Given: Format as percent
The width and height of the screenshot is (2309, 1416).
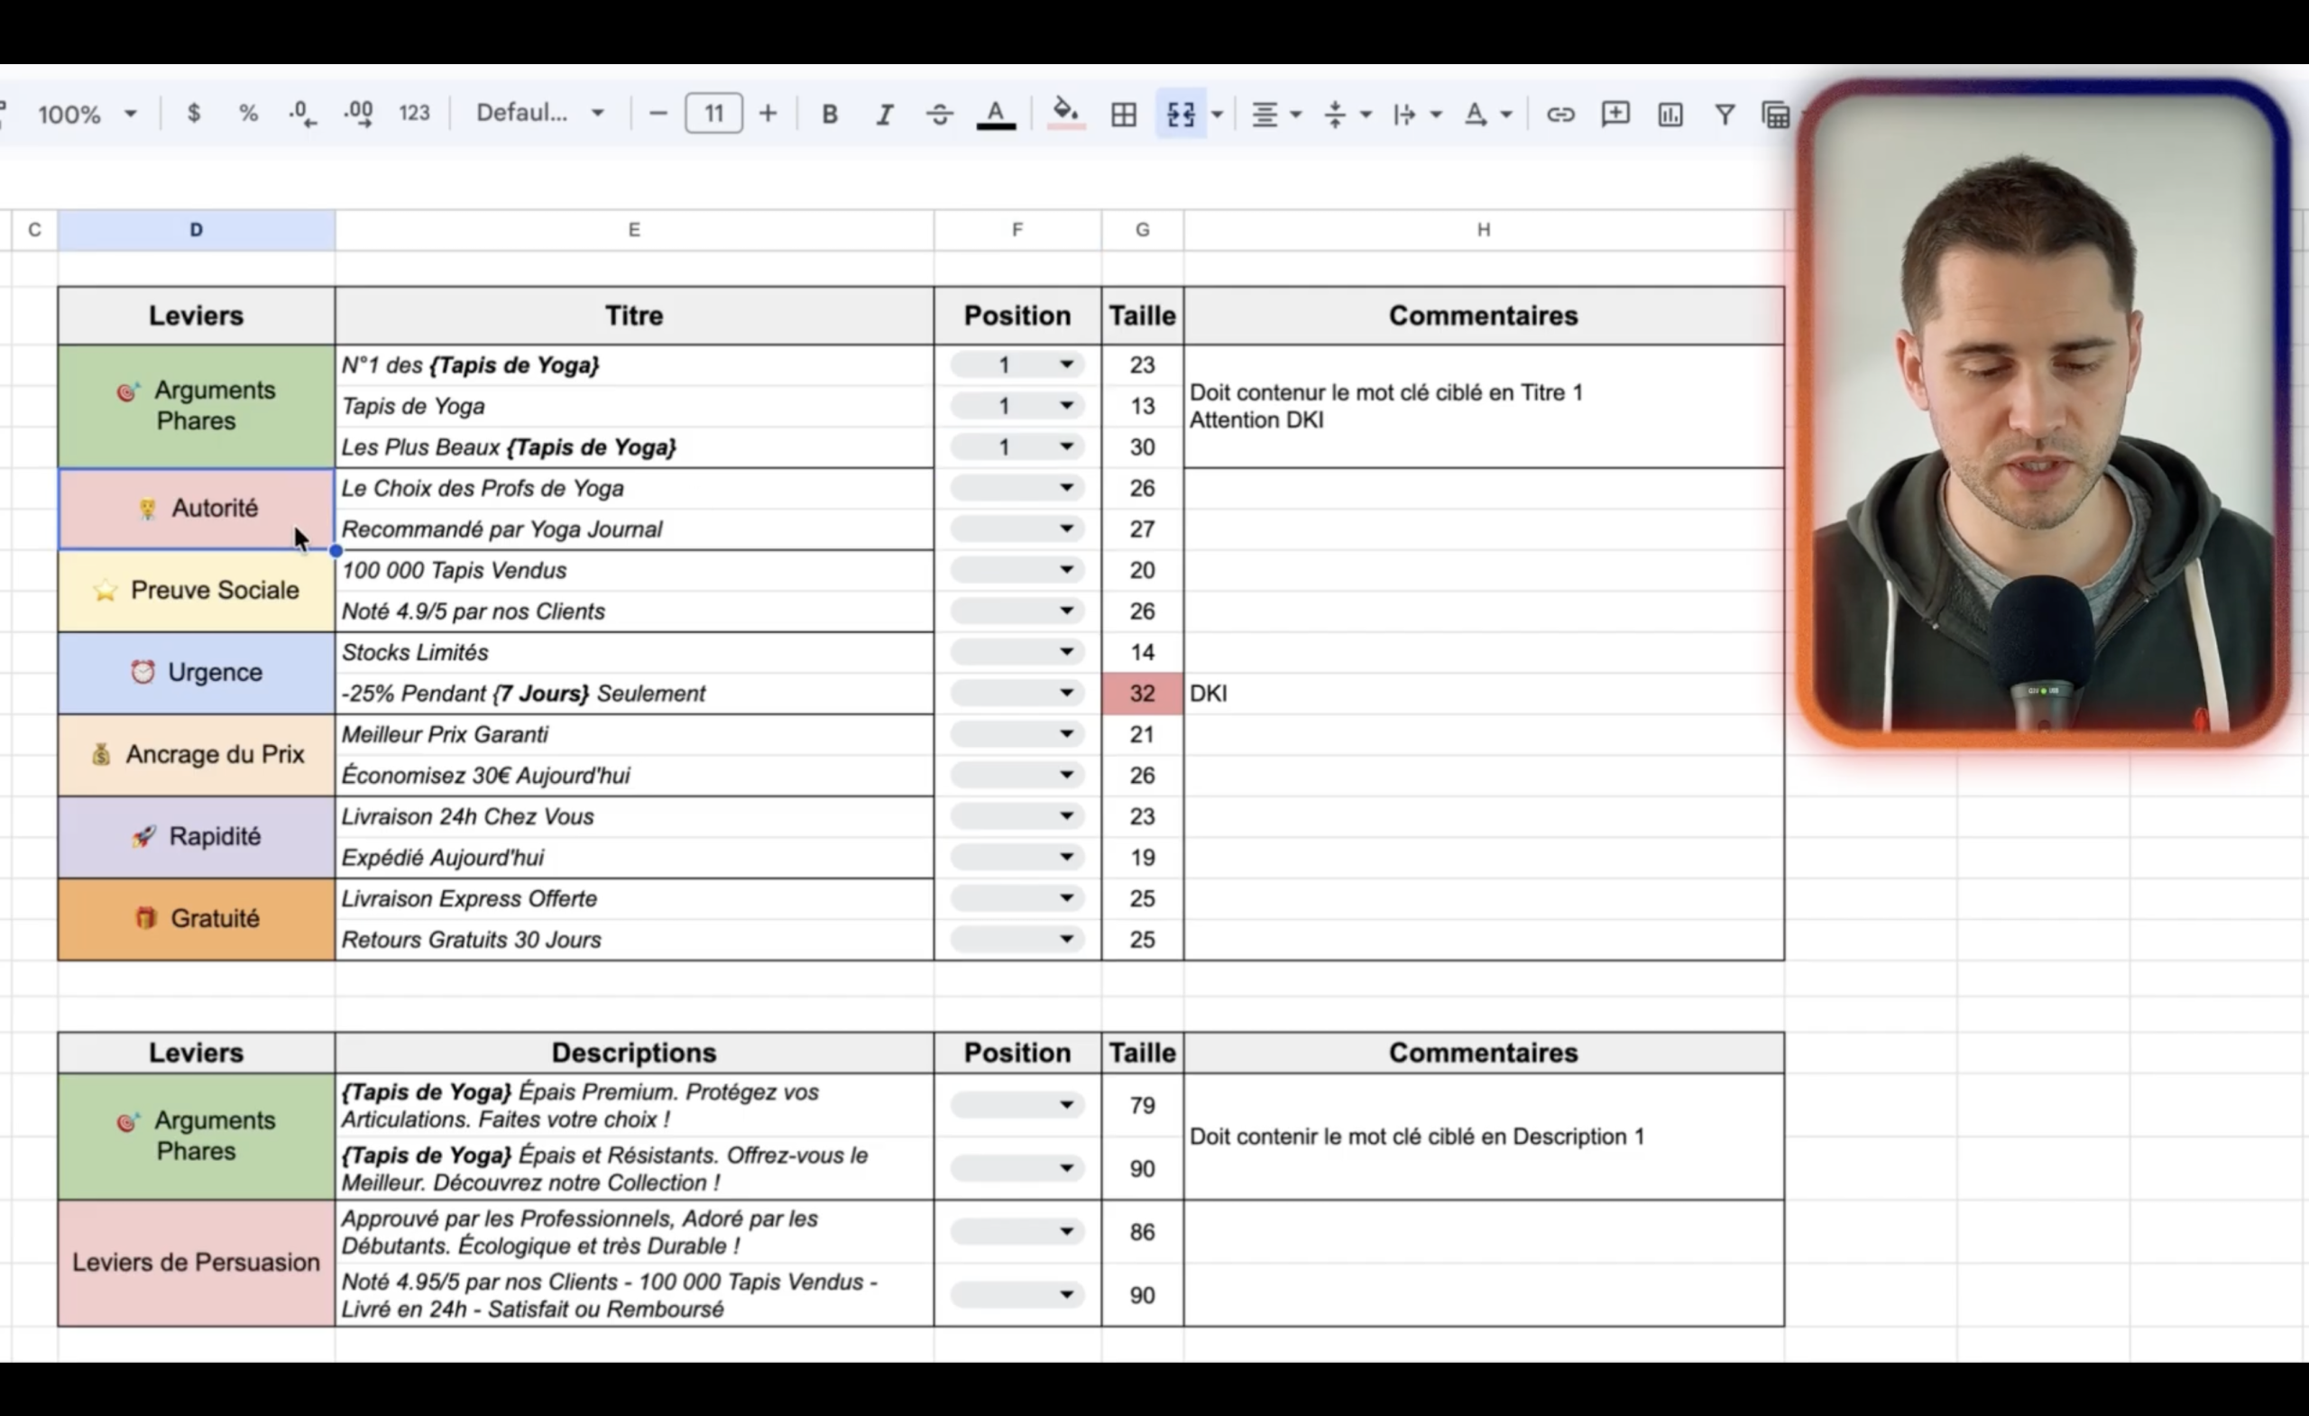Looking at the screenshot, I should coord(247,115).
